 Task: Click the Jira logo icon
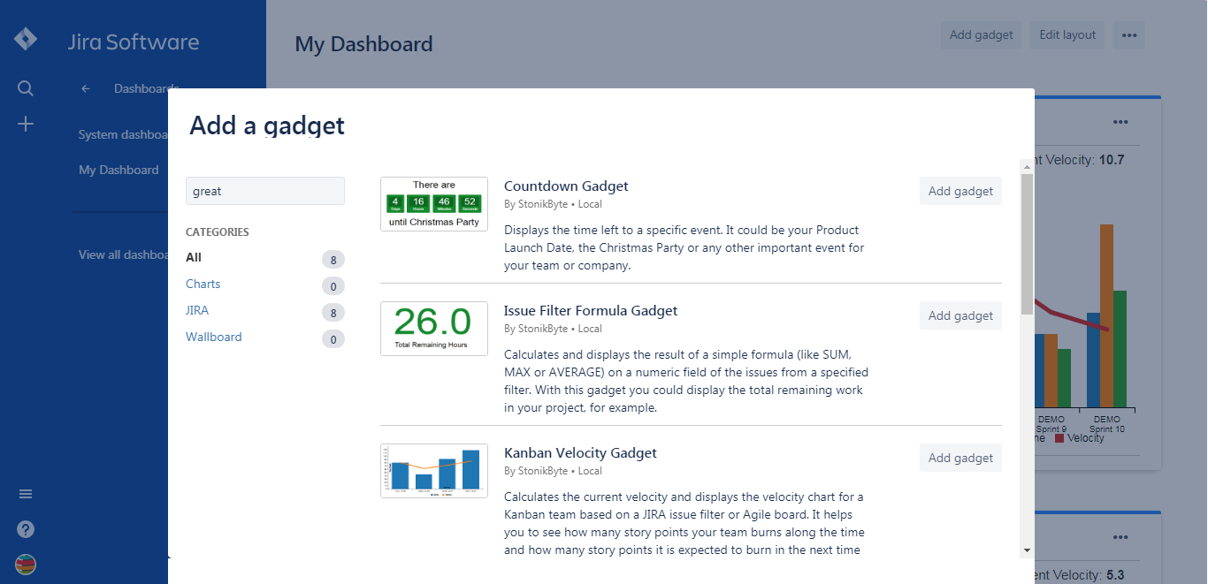point(26,39)
